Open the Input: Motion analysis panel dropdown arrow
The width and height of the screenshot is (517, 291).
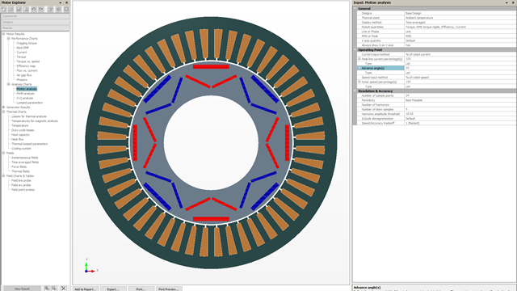click(x=506, y=2)
